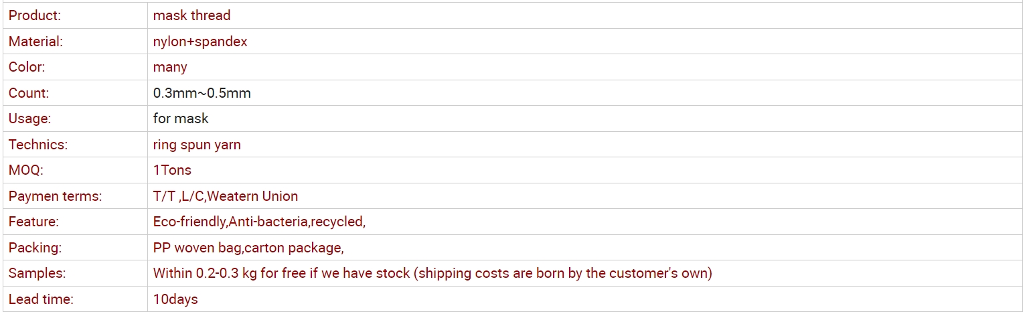Select the 'for mask' text
This screenshot has width=1027, height=316.
click(181, 118)
